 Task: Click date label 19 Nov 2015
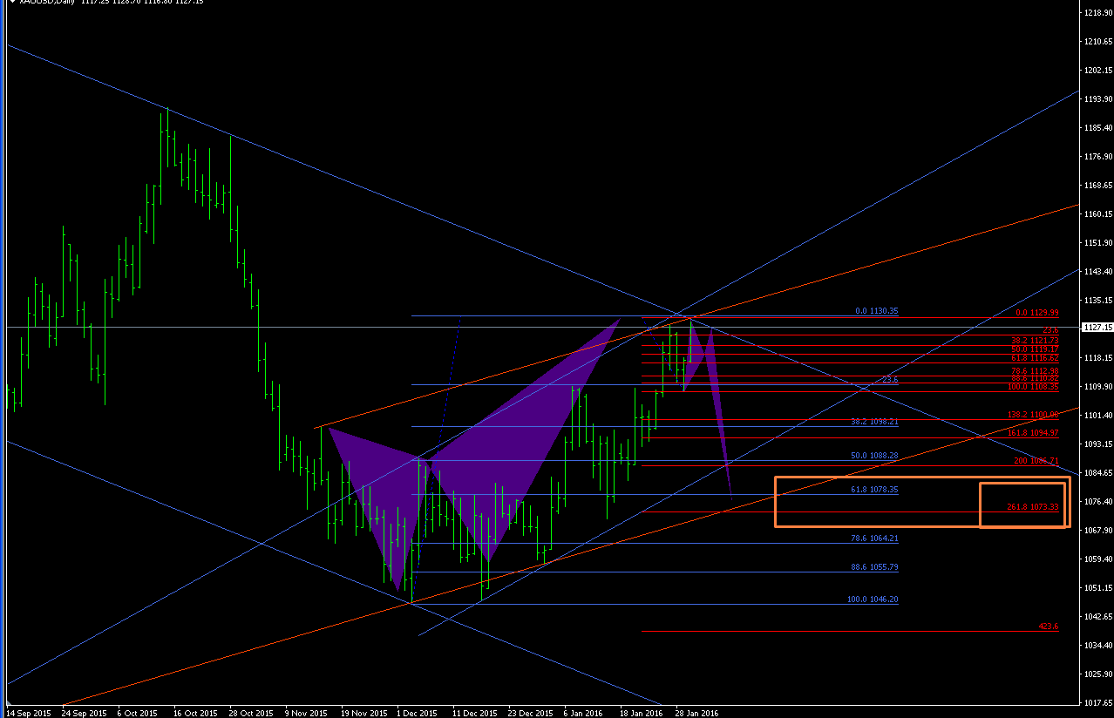pos(363,713)
